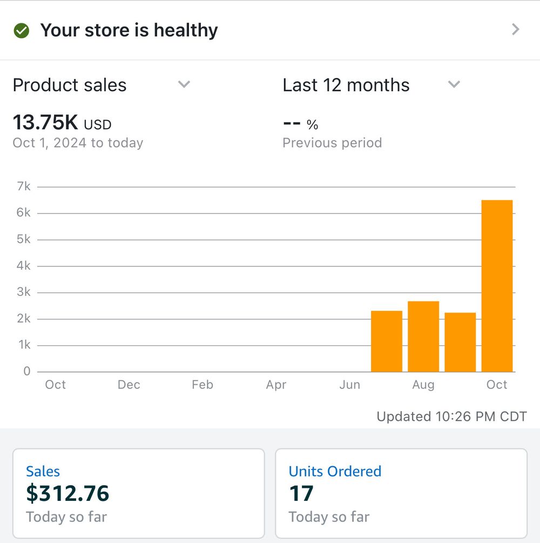Tap the "Your store is healthy" banner text
The height and width of the screenshot is (543, 540).
[129, 30]
